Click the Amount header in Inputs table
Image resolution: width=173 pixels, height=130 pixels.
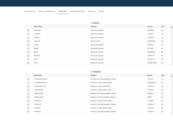[150, 27]
